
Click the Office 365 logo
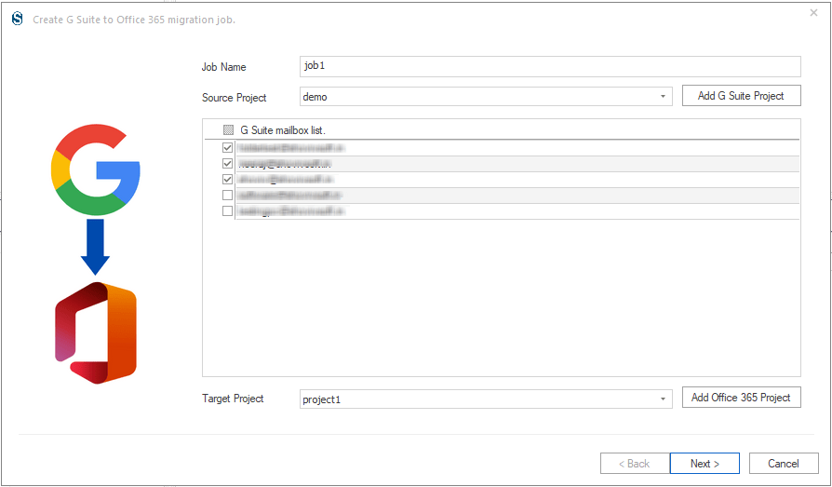[96, 333]
